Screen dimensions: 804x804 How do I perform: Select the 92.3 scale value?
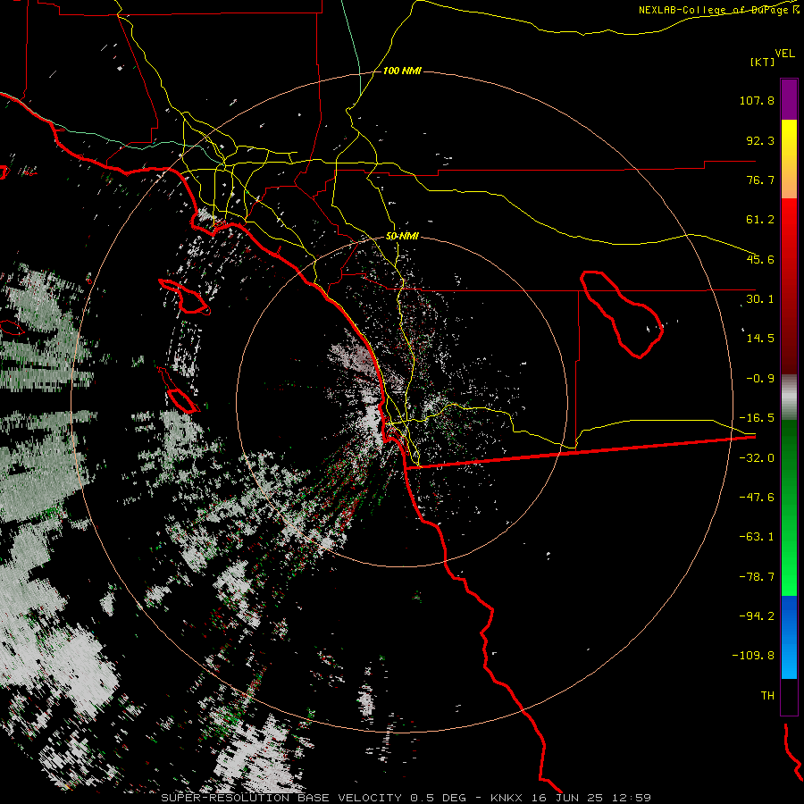tap(760, 140)
